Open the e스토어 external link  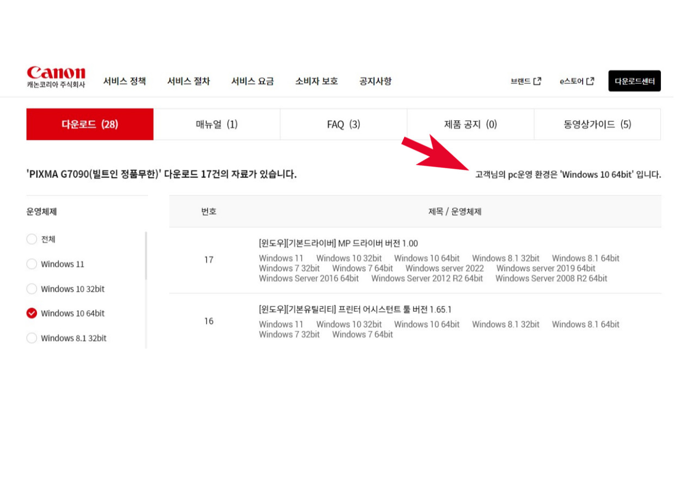[x=575, y=81]
